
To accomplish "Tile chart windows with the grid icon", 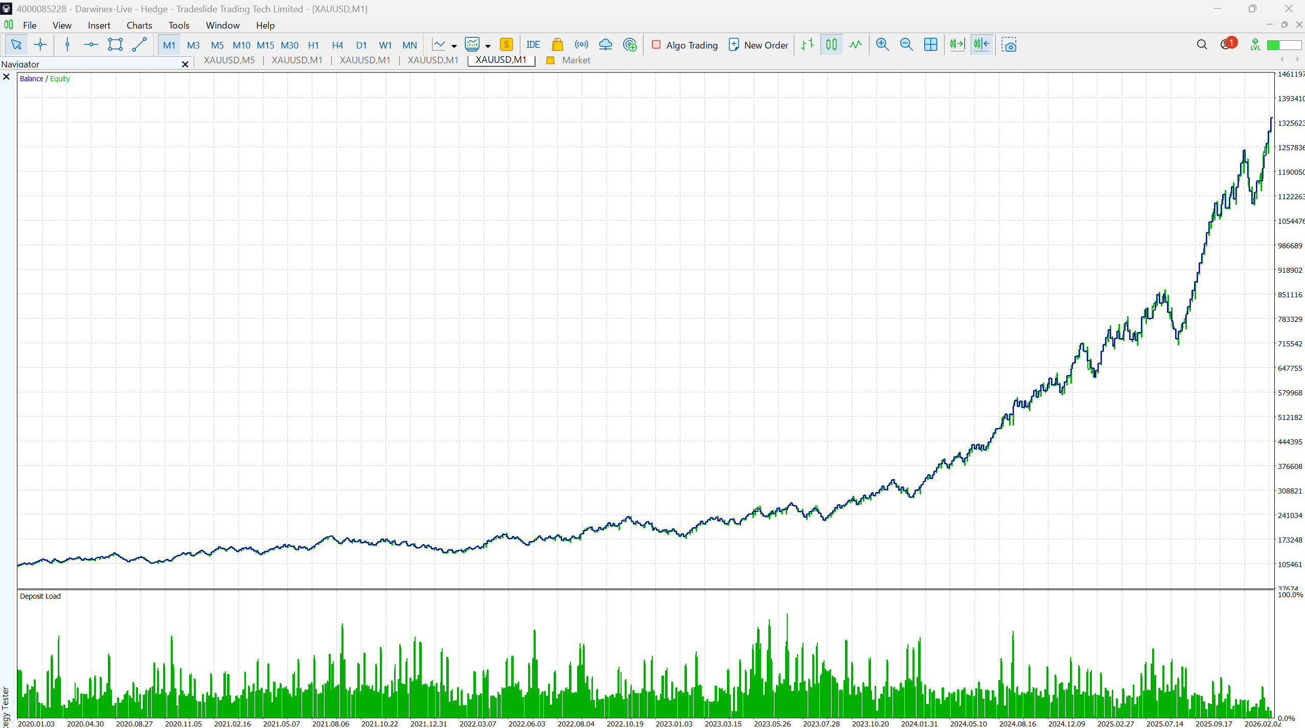I will point(930,45).
